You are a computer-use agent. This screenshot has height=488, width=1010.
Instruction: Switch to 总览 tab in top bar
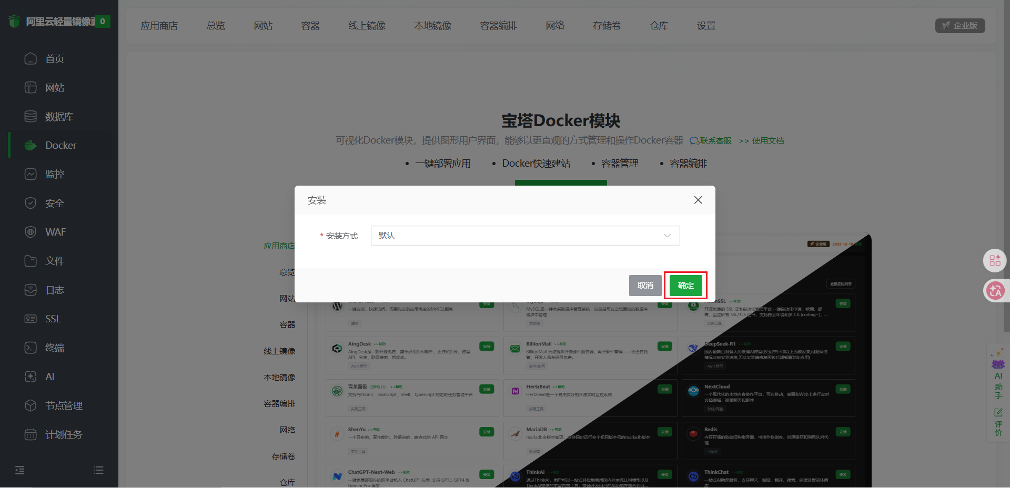[x=216, y=26]
